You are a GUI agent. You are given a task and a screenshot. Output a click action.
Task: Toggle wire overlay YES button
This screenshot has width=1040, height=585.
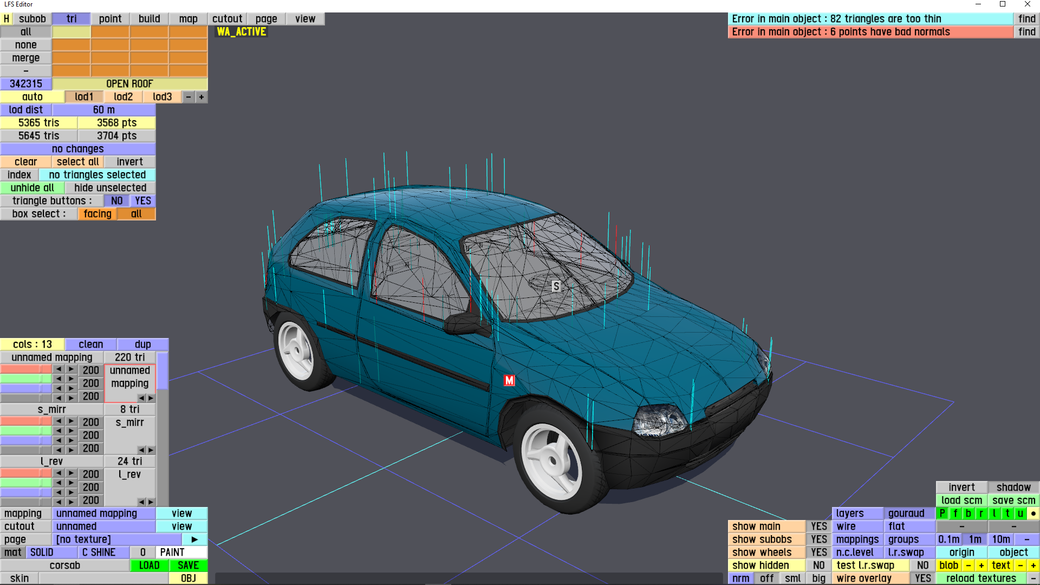922,578
